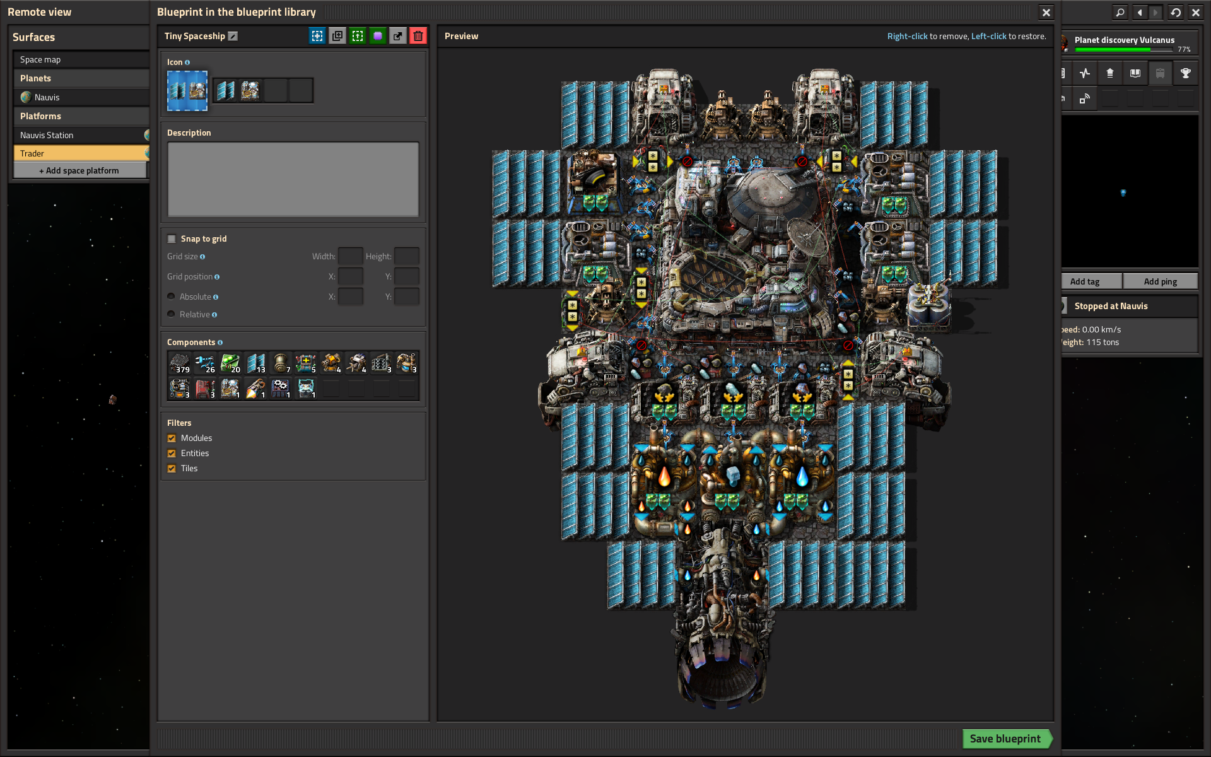
Task: Click the remote signal icon in shortcut bar
Action: [1085, 98]
